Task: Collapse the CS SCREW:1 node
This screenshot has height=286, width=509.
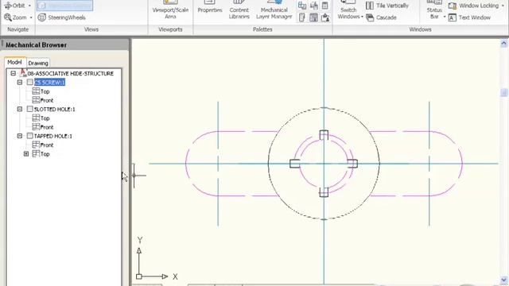Action: pyautogui.click(x=20, y=83)
